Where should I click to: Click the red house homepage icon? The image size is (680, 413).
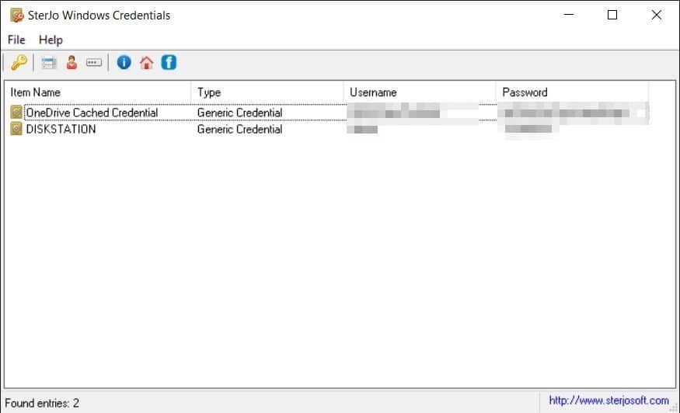pyautogui.click(x=147, y=63)
